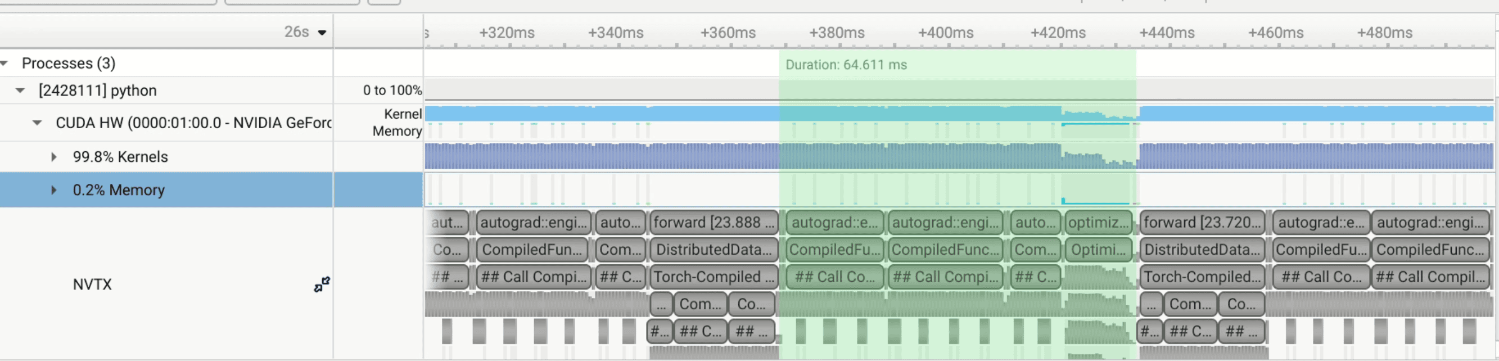1499x361 pixels.
Task: Click the forward [23.888 NVTX range
Action: (x=714, y=223)
